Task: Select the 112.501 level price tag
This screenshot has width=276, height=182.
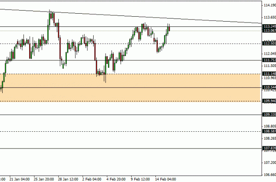Action: 269,43
